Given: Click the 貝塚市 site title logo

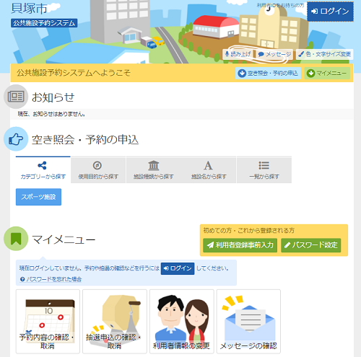Looking at the screenshot, I should point(30,8).
